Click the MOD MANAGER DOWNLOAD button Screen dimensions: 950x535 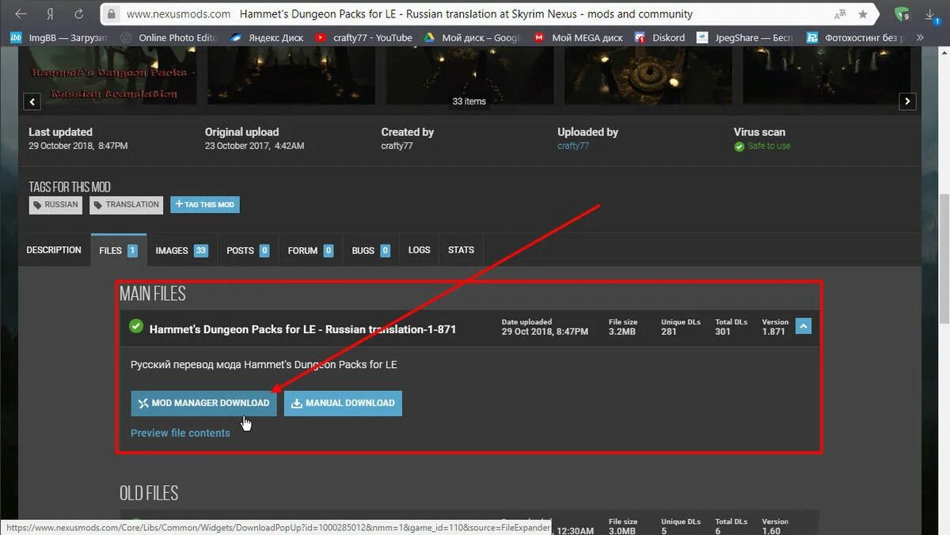[203, 403]
